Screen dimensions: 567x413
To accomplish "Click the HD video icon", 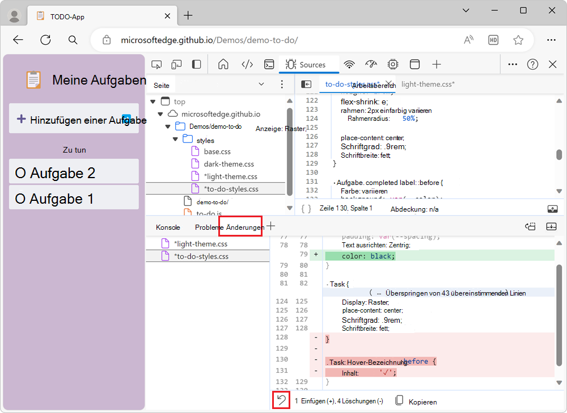I will [x=493, y=40].
